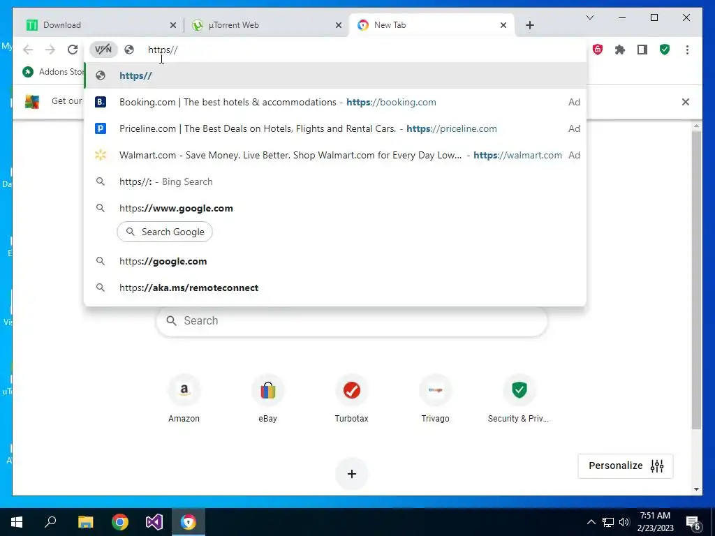Click the Booking.com B favicon
Screen dimensions: 715x536
pos(101,102)
